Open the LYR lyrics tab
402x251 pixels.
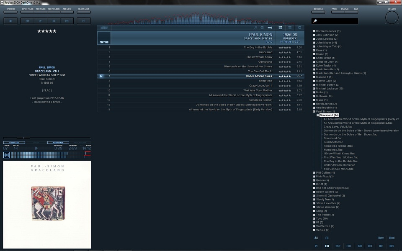[348, 246]
